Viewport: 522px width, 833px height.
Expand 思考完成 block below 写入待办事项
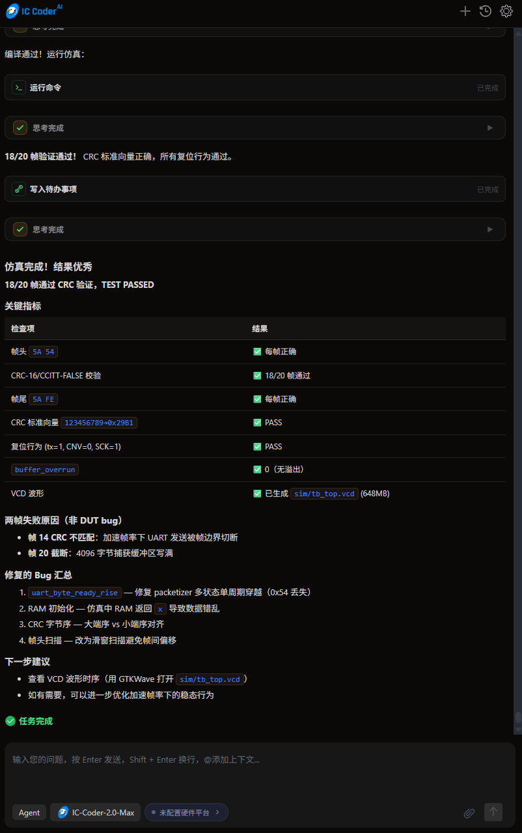[255, 229]
